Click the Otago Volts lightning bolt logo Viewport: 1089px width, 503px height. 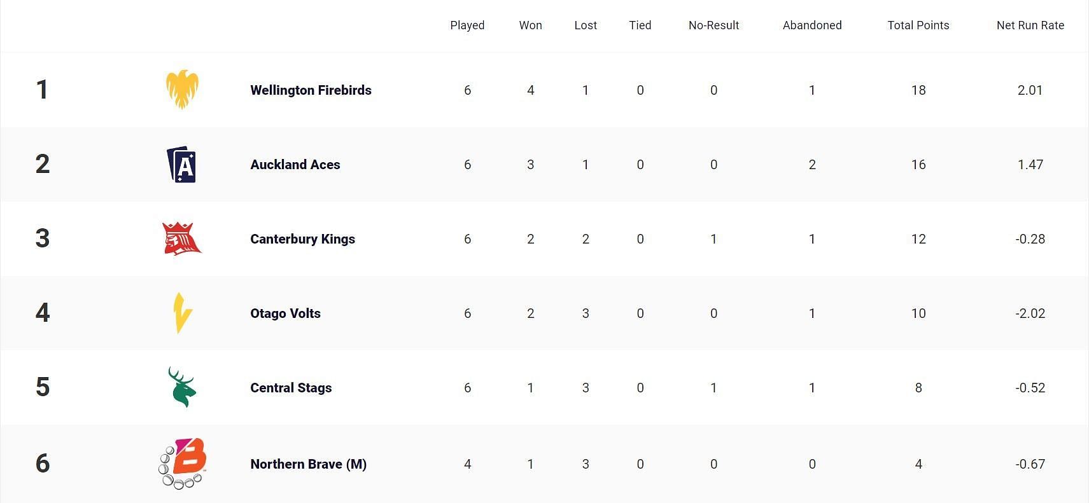pyautogui.click(x=183, y=313)
